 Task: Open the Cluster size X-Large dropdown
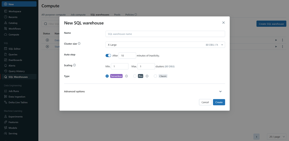165,45
